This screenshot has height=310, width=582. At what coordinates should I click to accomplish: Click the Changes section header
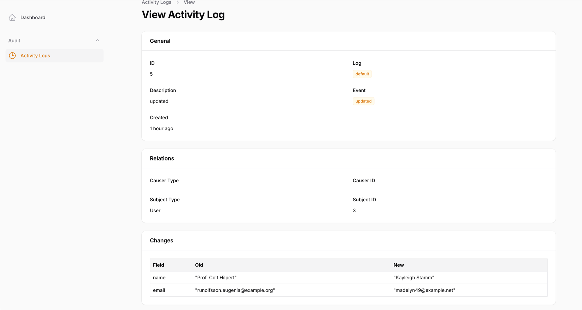pos(161,240)
